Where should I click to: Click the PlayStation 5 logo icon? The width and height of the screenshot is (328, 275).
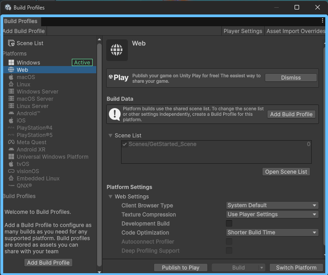tap(11, 135)
